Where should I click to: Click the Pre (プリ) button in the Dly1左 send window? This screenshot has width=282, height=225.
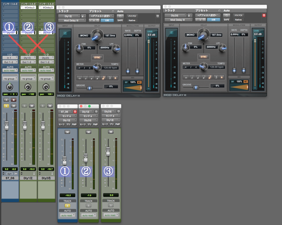coord(89,125)
